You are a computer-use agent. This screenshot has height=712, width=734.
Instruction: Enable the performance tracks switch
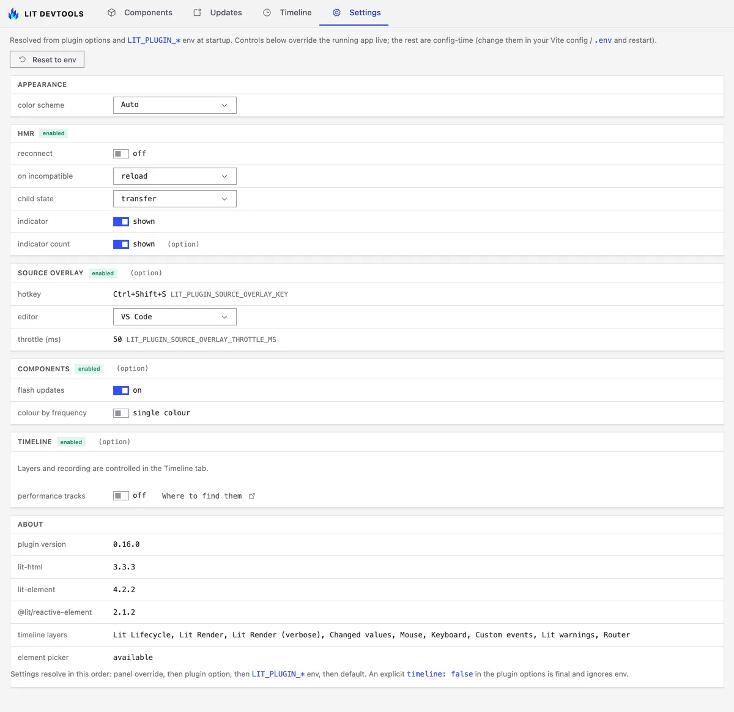[x=121, y=496]
